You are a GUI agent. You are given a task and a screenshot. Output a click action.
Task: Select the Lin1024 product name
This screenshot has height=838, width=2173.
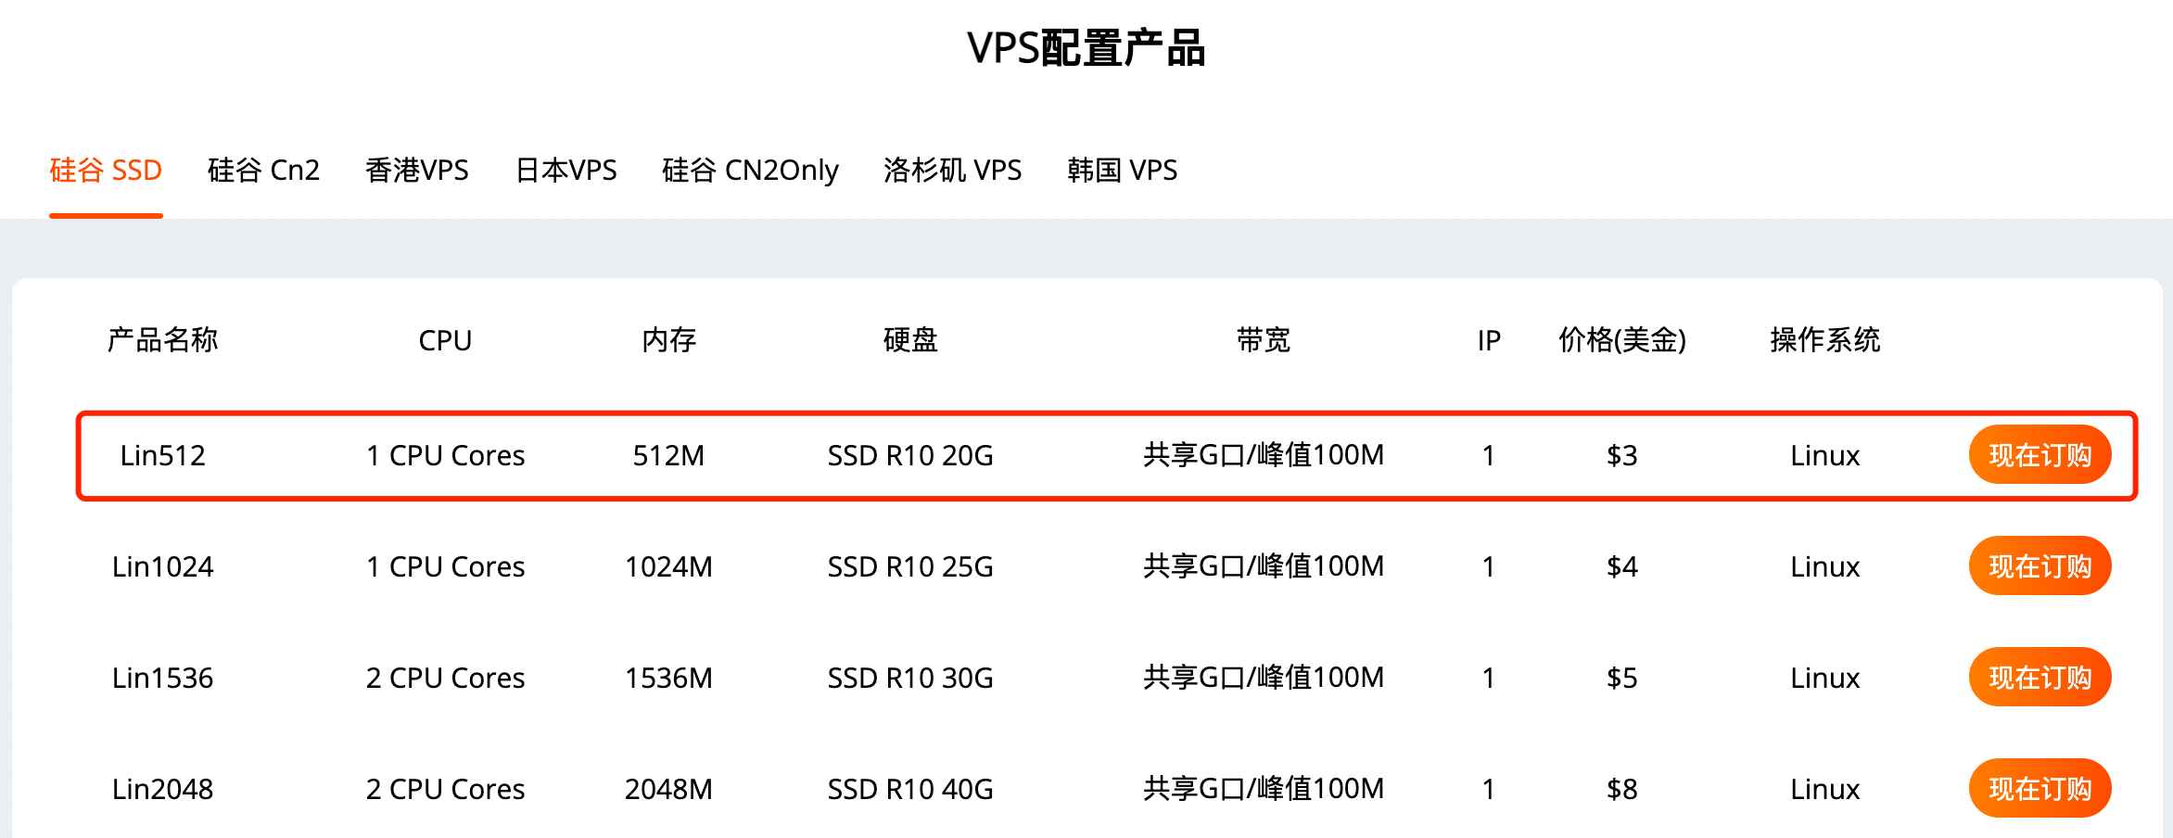[x=162, y=566]
